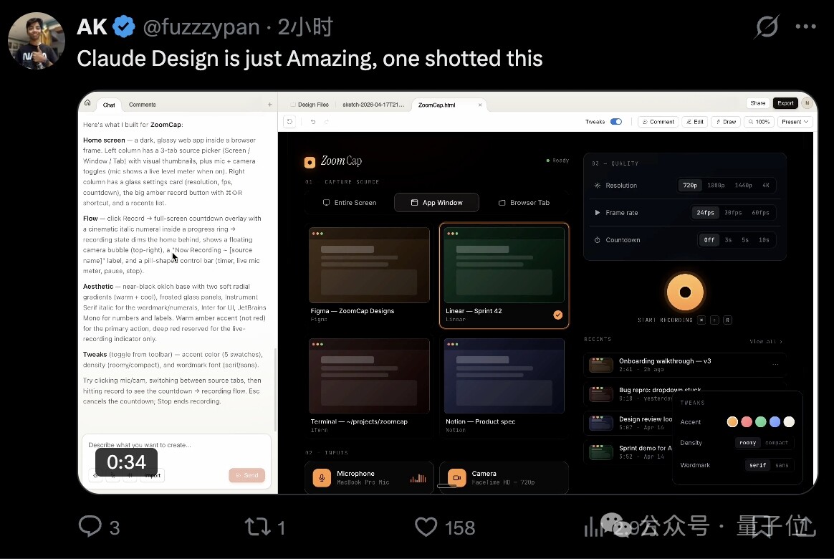The image size is (834, 559).
Task: Click the ZoomCap logo icon
Action: click(x=310, y=161)
